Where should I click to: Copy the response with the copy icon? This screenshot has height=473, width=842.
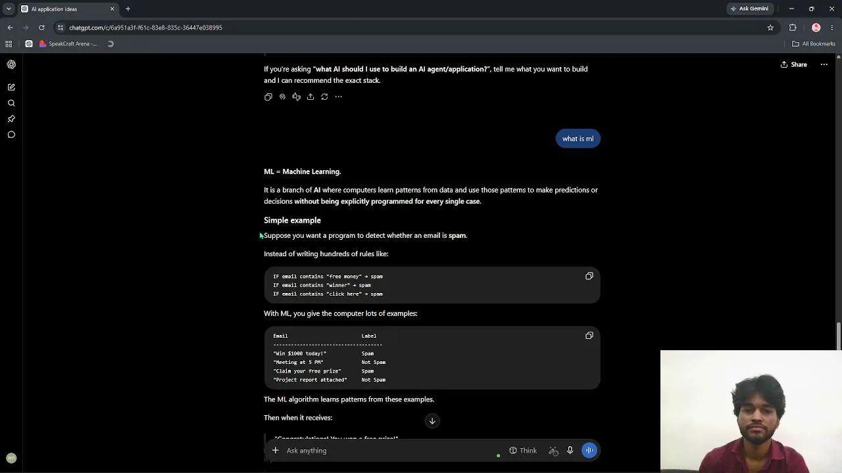(x=268, y=97)
